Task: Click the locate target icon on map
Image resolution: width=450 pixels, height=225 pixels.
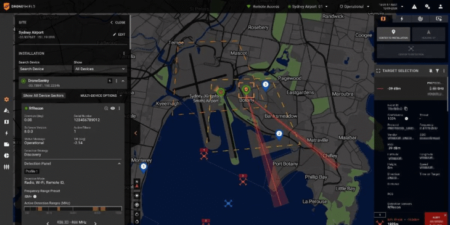Action: click(x=137, y=205)
